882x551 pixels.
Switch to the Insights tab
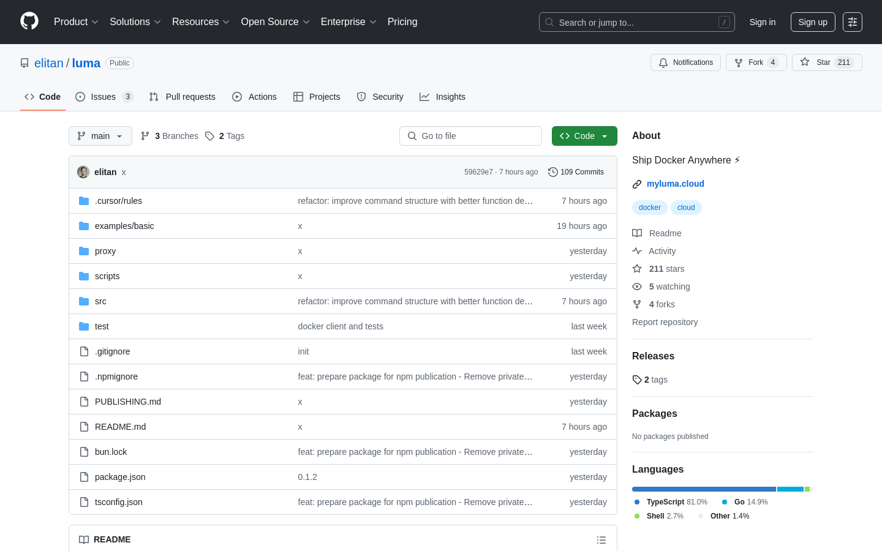click(442, 97)
